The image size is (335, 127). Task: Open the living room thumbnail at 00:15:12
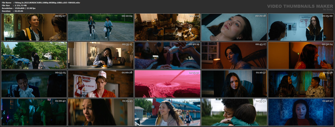(x=167, y=27)
